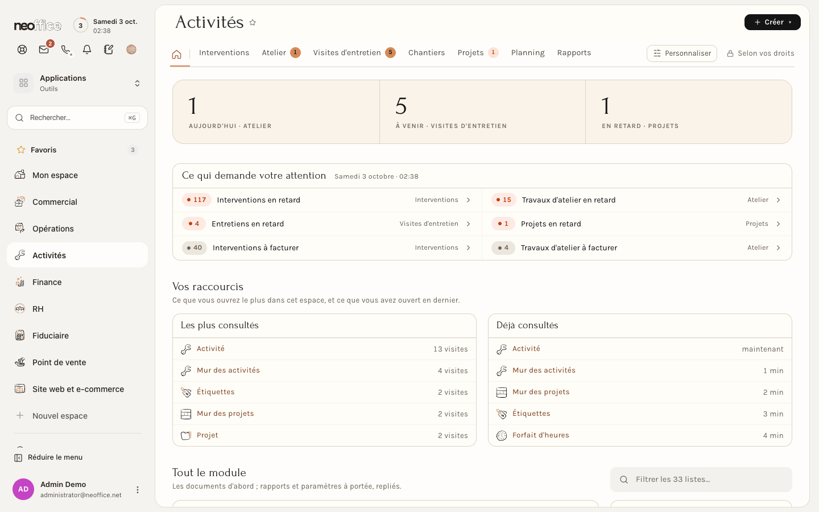
Task: Open the Créer dropdown button
Action: pos(772,22)
